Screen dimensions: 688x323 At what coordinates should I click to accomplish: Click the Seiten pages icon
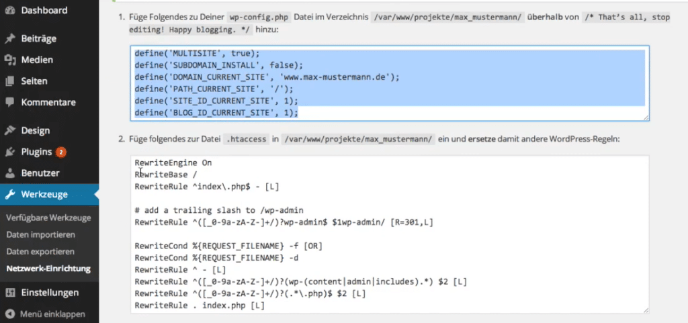click(9, 81)
